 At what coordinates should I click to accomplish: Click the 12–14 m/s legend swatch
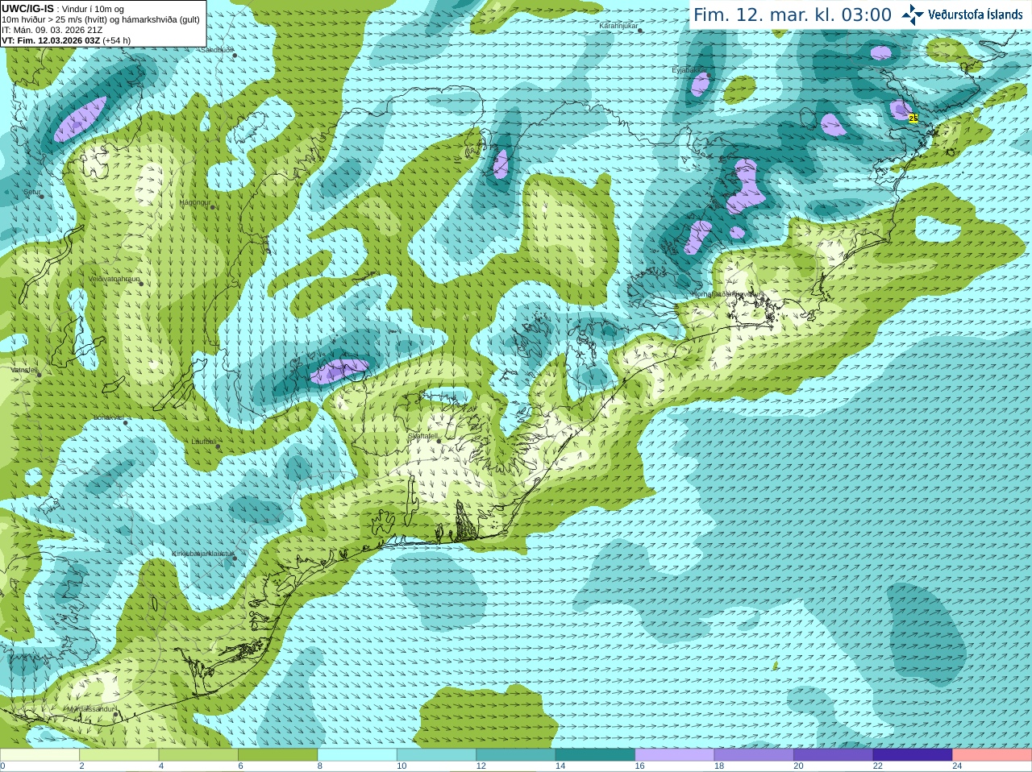click(516, 755)
